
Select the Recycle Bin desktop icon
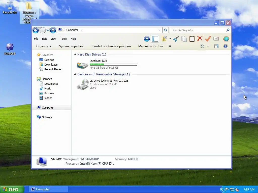click(10, 8)
